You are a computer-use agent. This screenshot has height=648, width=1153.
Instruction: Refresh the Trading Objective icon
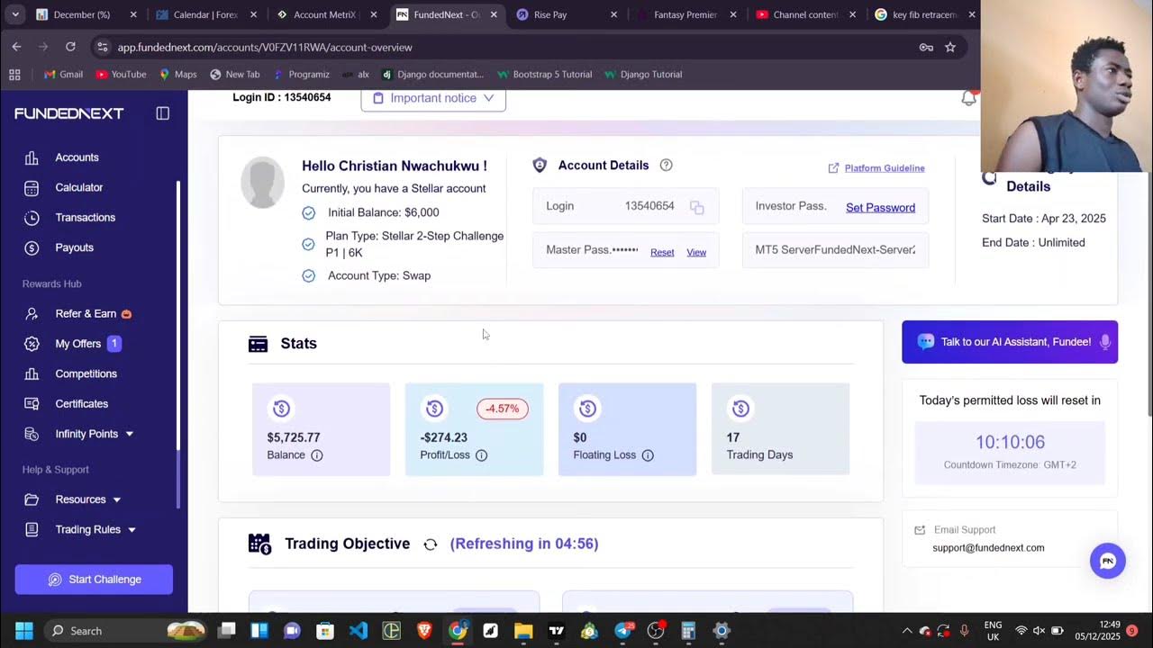click(x=431, y=544)
